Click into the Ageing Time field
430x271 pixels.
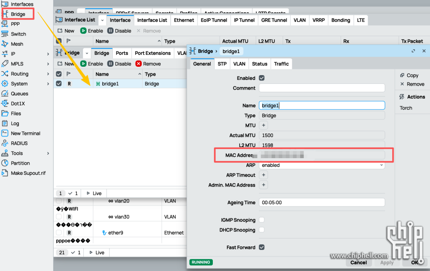(322, 203)
